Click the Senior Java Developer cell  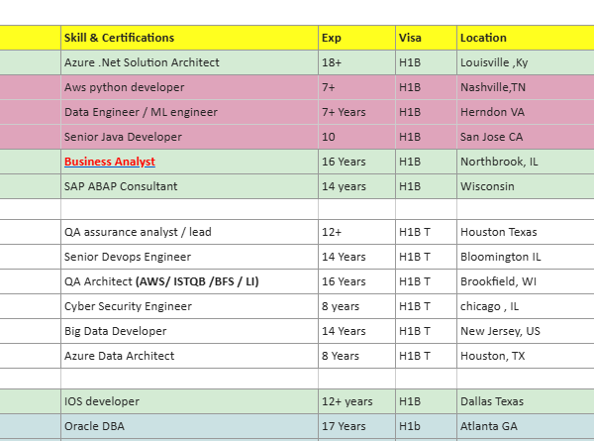(x=189, y=137)
